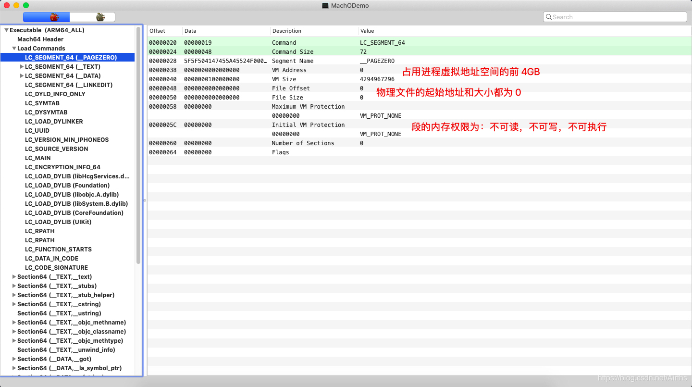Click the Data column header

(226, 31)
